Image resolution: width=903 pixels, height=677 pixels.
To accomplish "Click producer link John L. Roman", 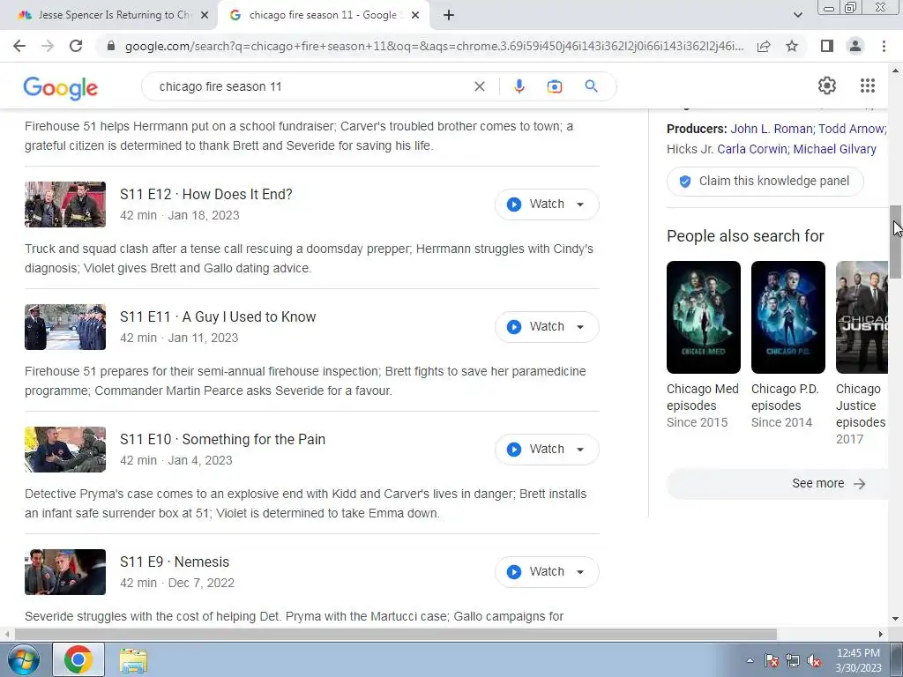I will coord(772,129).
